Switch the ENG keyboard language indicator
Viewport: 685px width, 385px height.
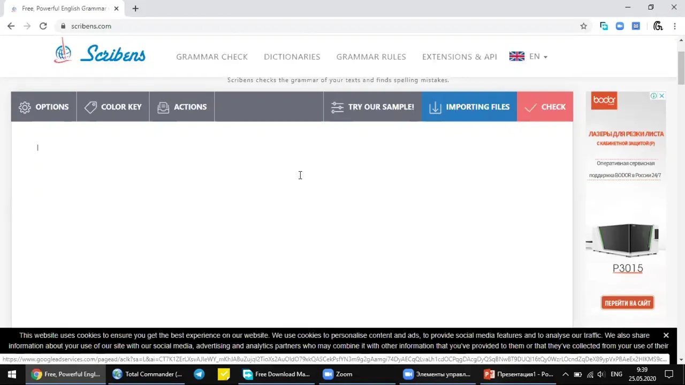pyautogui.click(x=616, y=374)
